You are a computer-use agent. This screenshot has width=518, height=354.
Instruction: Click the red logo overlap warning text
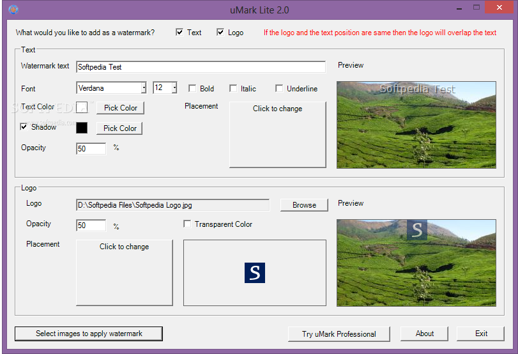pyautogui.click(x=380, y=33)
